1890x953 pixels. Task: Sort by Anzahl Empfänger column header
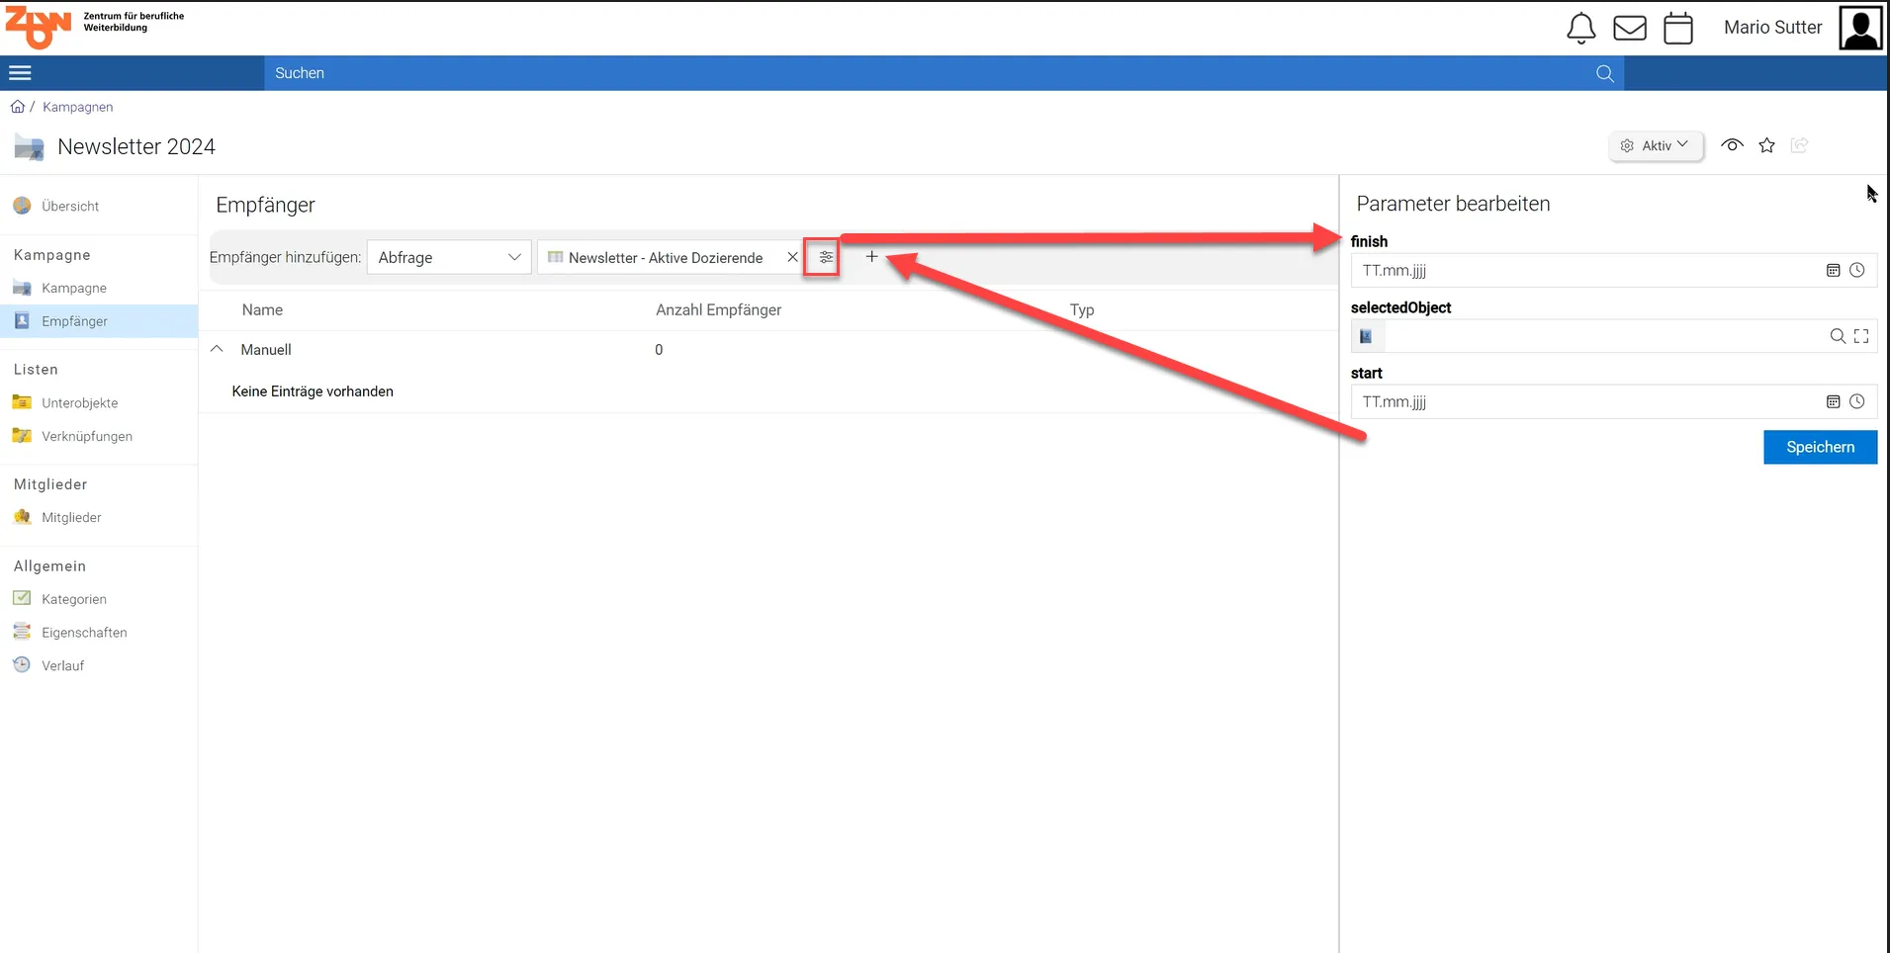point(718,309)
